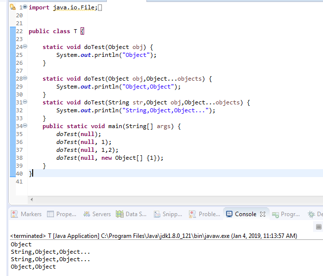Collapse the main method fold on line 34
The image size is (323, 276).
pos(25,126)
